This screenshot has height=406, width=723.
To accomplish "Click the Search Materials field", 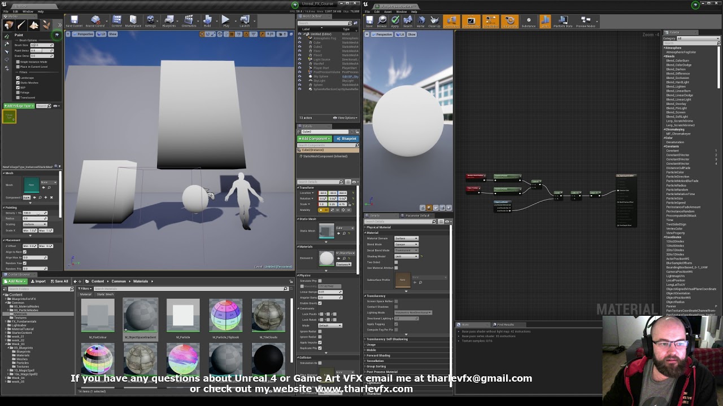I will [x=190, y=289].
